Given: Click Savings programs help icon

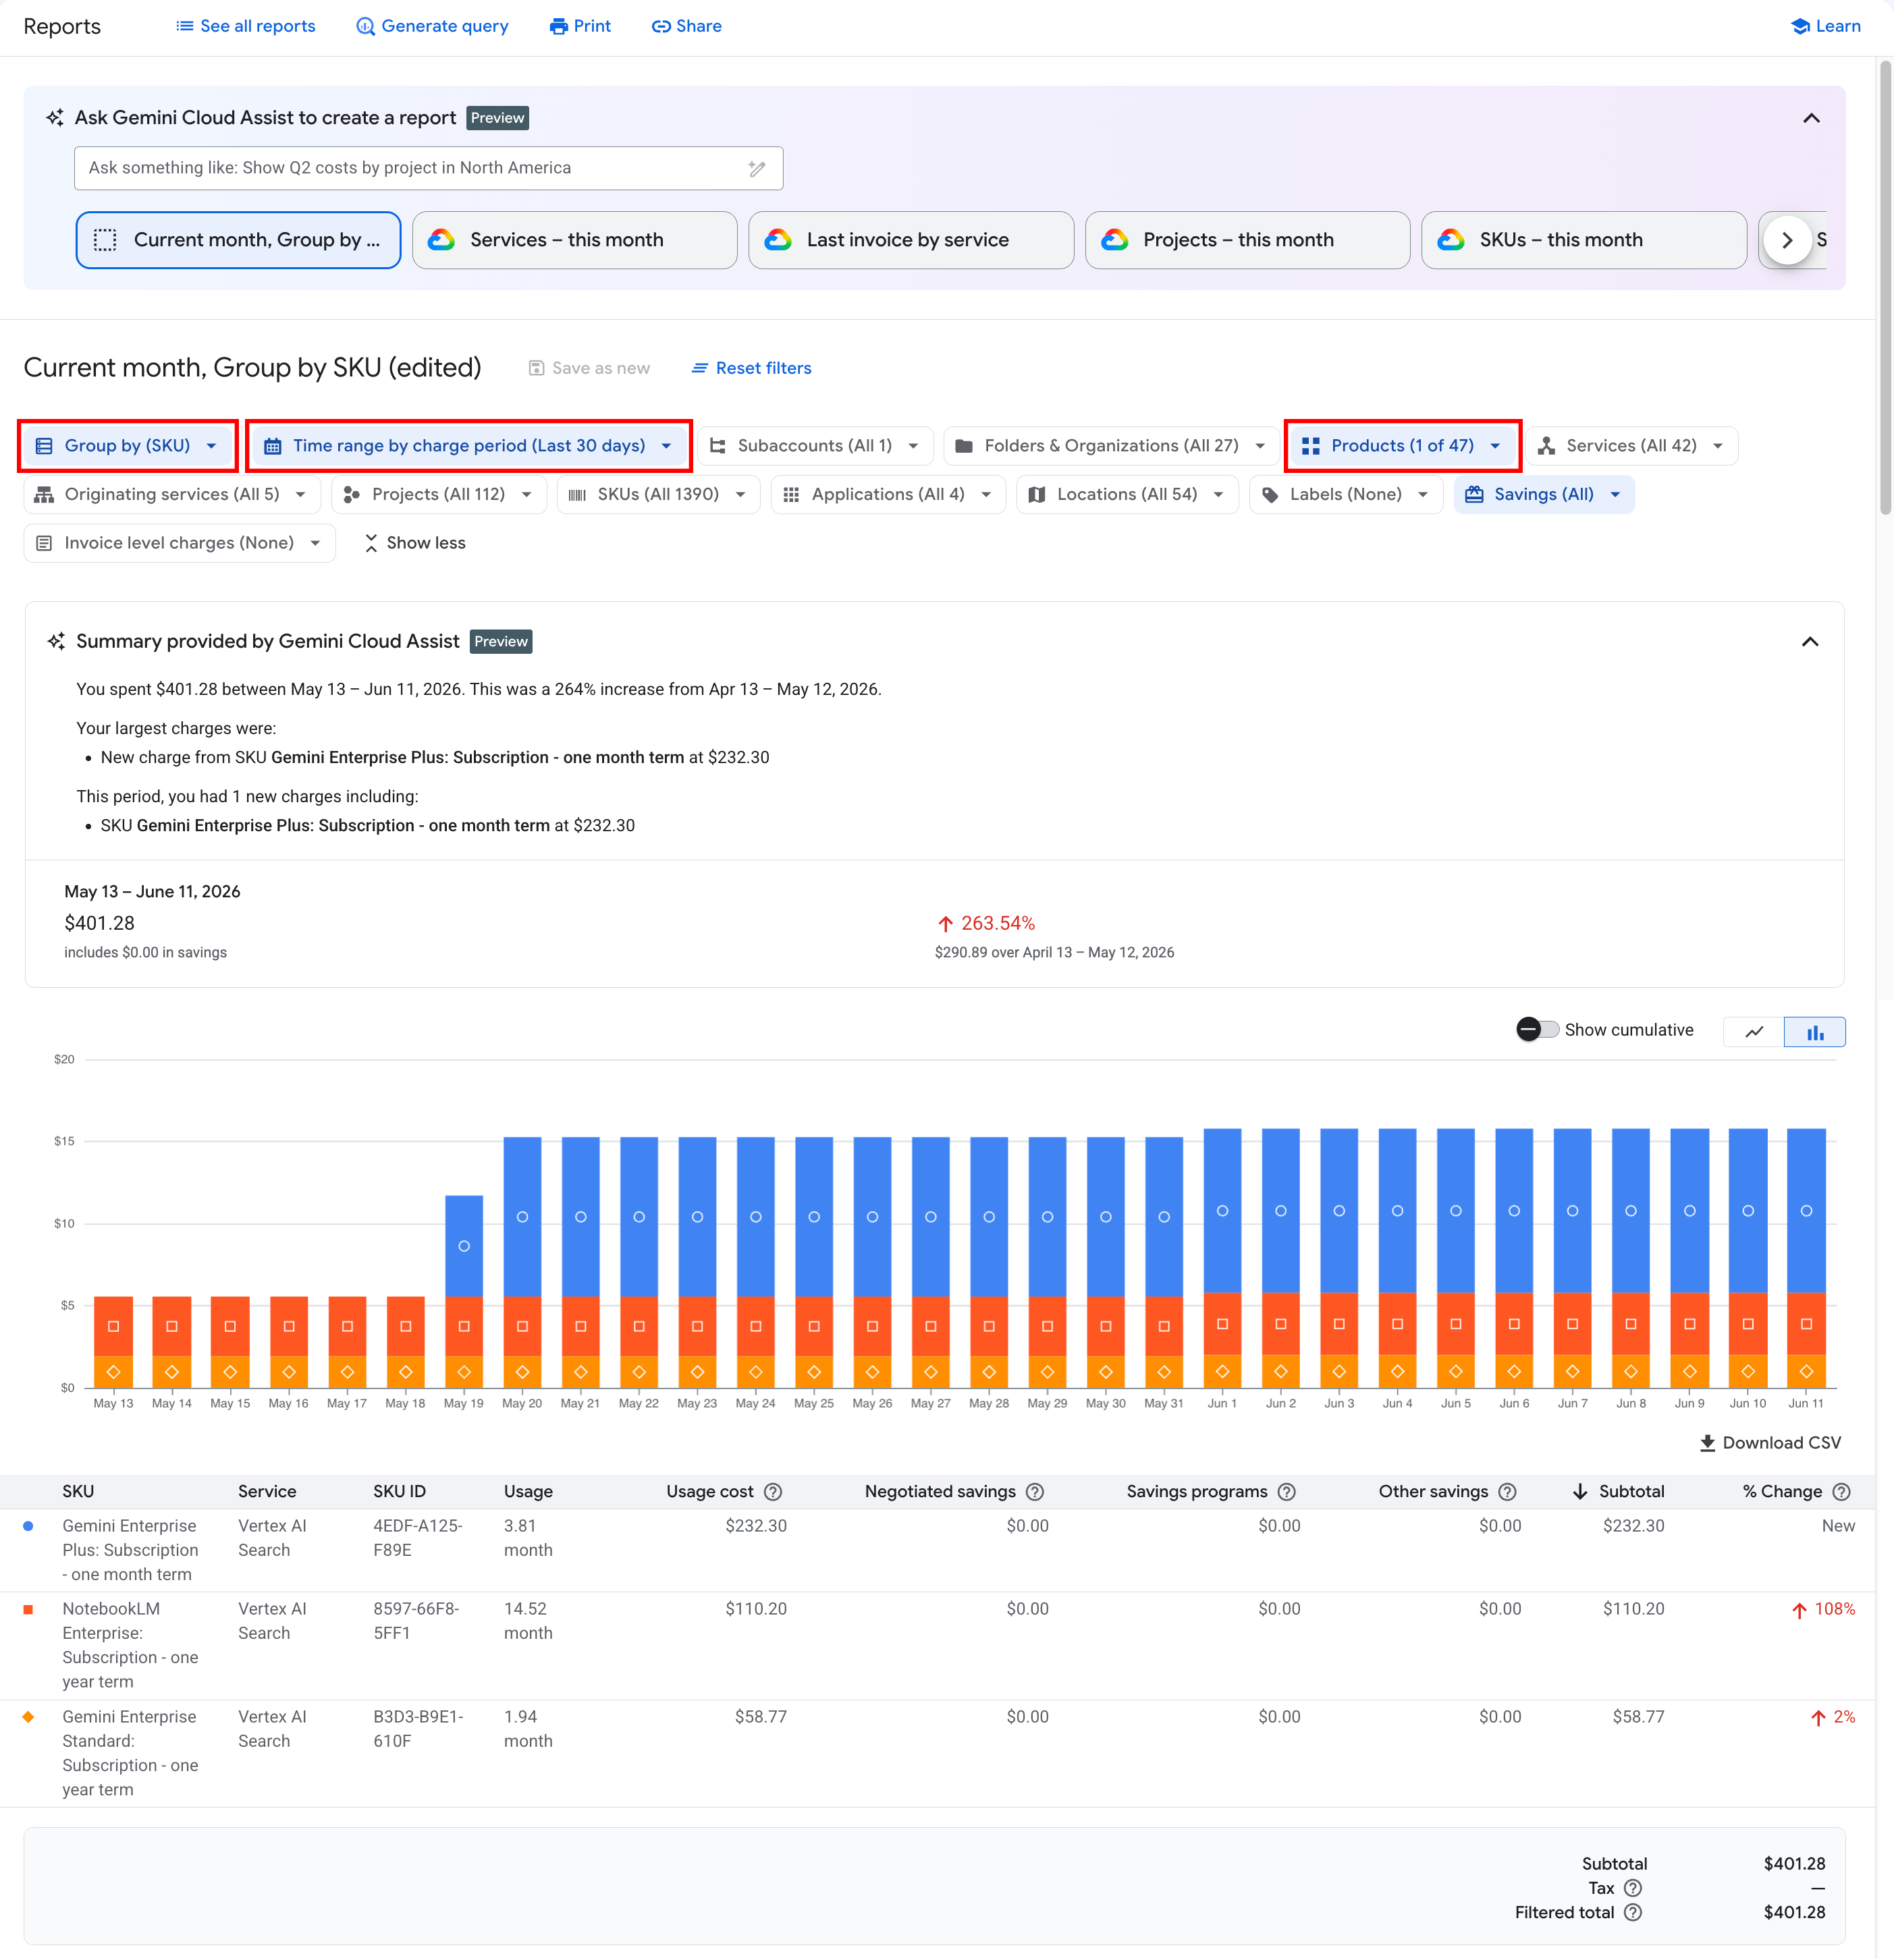Looking at the screenshot, I should (x=1287, y=1492).
